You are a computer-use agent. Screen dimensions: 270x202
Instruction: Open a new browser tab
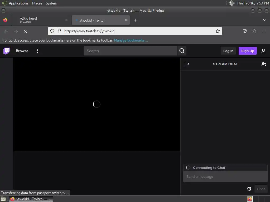tap(136, 20)
